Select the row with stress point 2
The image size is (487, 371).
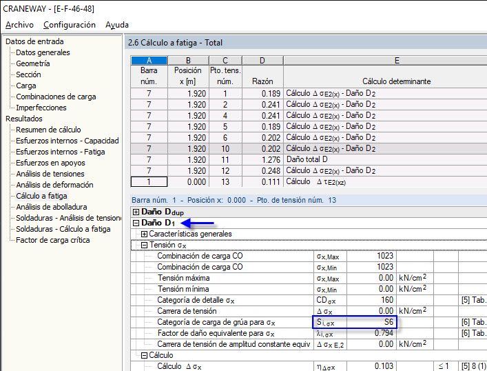coord(309,105)
